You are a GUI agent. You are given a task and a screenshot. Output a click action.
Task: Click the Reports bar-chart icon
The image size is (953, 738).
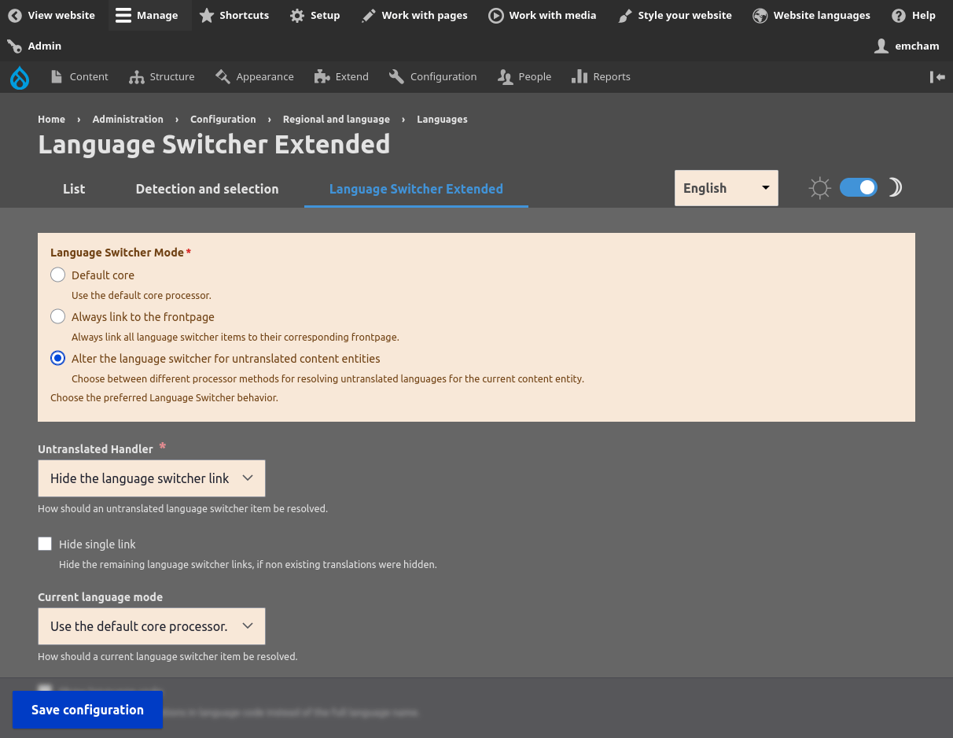578,76
